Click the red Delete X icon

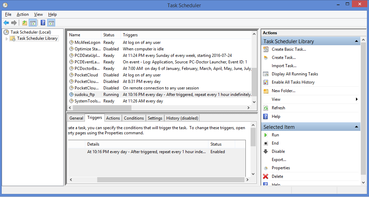pos(266,176)
